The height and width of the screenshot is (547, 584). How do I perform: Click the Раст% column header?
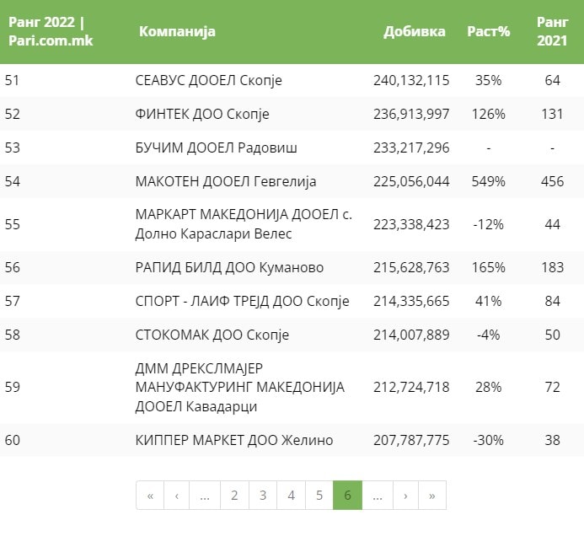click(489, 31)
